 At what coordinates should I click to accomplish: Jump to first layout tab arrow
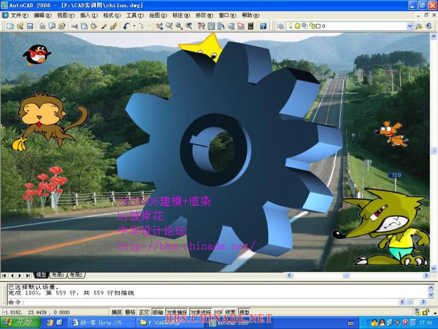point(4,275)
